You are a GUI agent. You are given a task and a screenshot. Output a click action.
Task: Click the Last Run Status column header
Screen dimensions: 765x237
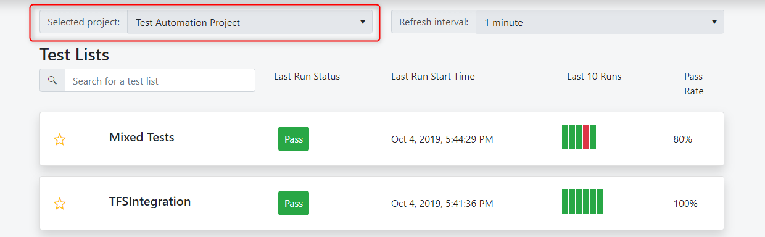point(307,77)
